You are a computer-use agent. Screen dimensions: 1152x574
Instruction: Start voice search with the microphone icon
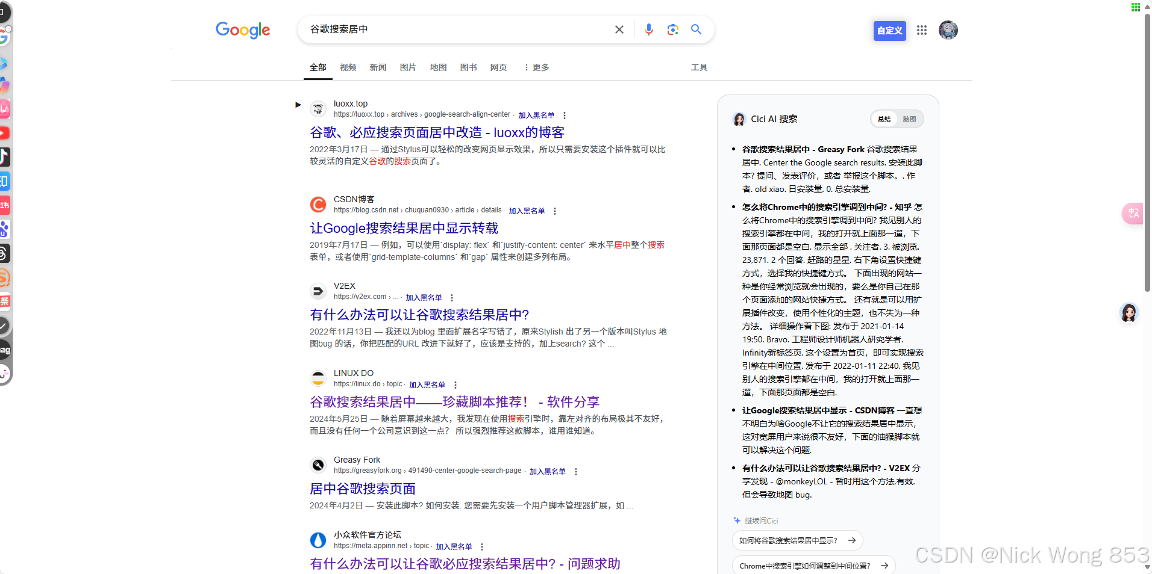[648, 29]
